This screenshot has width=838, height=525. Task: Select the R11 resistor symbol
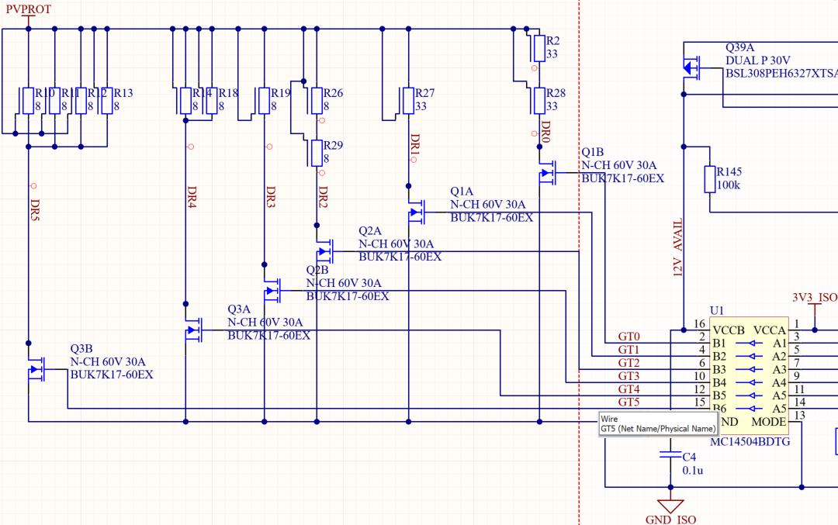click(54, 101)
